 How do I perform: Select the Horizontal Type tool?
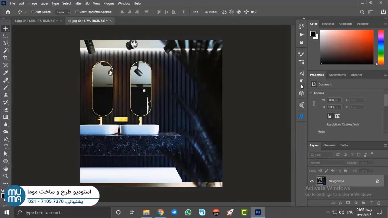(6, 146)
